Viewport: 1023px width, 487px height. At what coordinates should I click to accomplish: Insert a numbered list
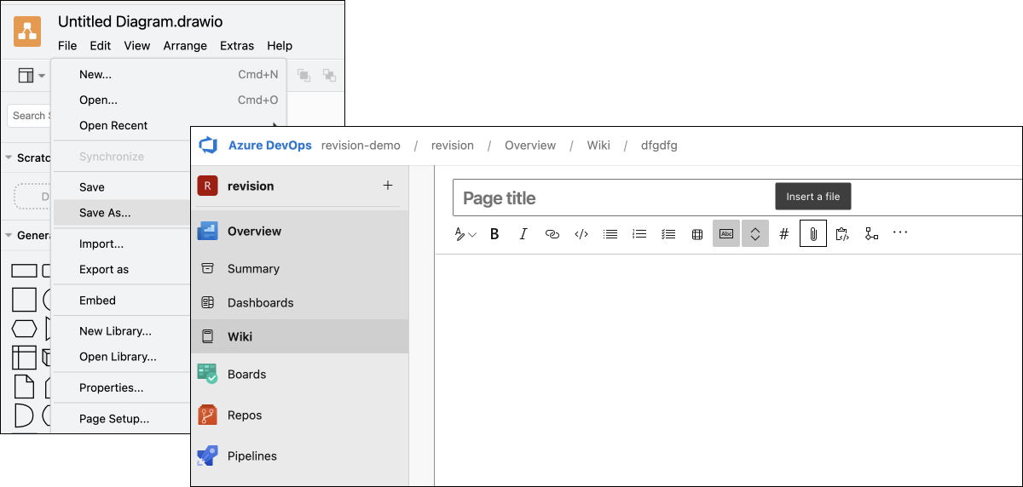point(639,234)
